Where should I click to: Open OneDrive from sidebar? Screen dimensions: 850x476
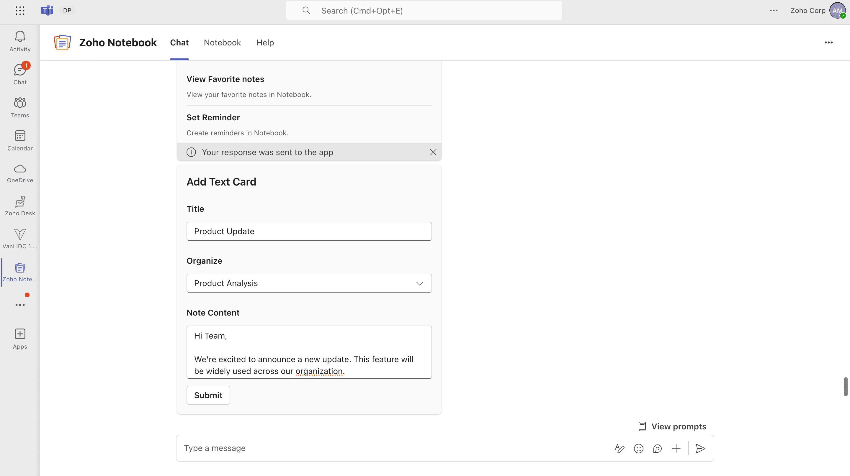(20, 173)
